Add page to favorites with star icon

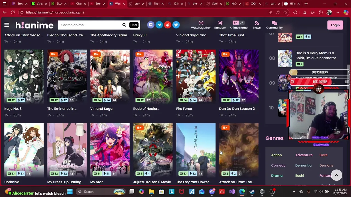[285, 12]
